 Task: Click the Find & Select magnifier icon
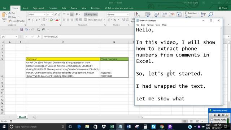[211, 14]
